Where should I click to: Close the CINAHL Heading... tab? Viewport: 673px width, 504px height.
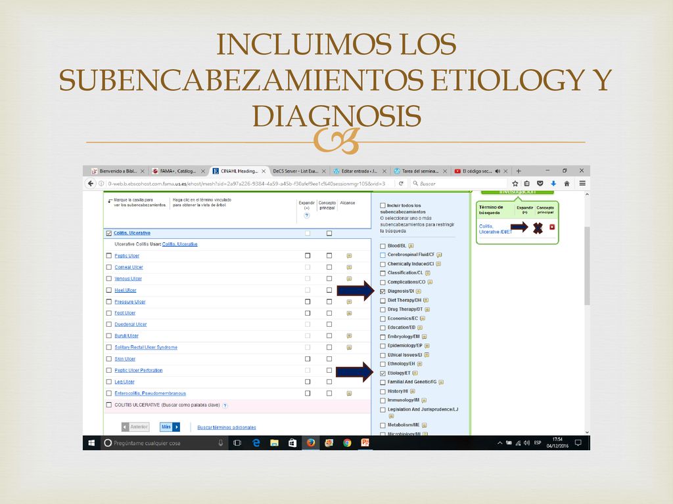coord(264,171)
